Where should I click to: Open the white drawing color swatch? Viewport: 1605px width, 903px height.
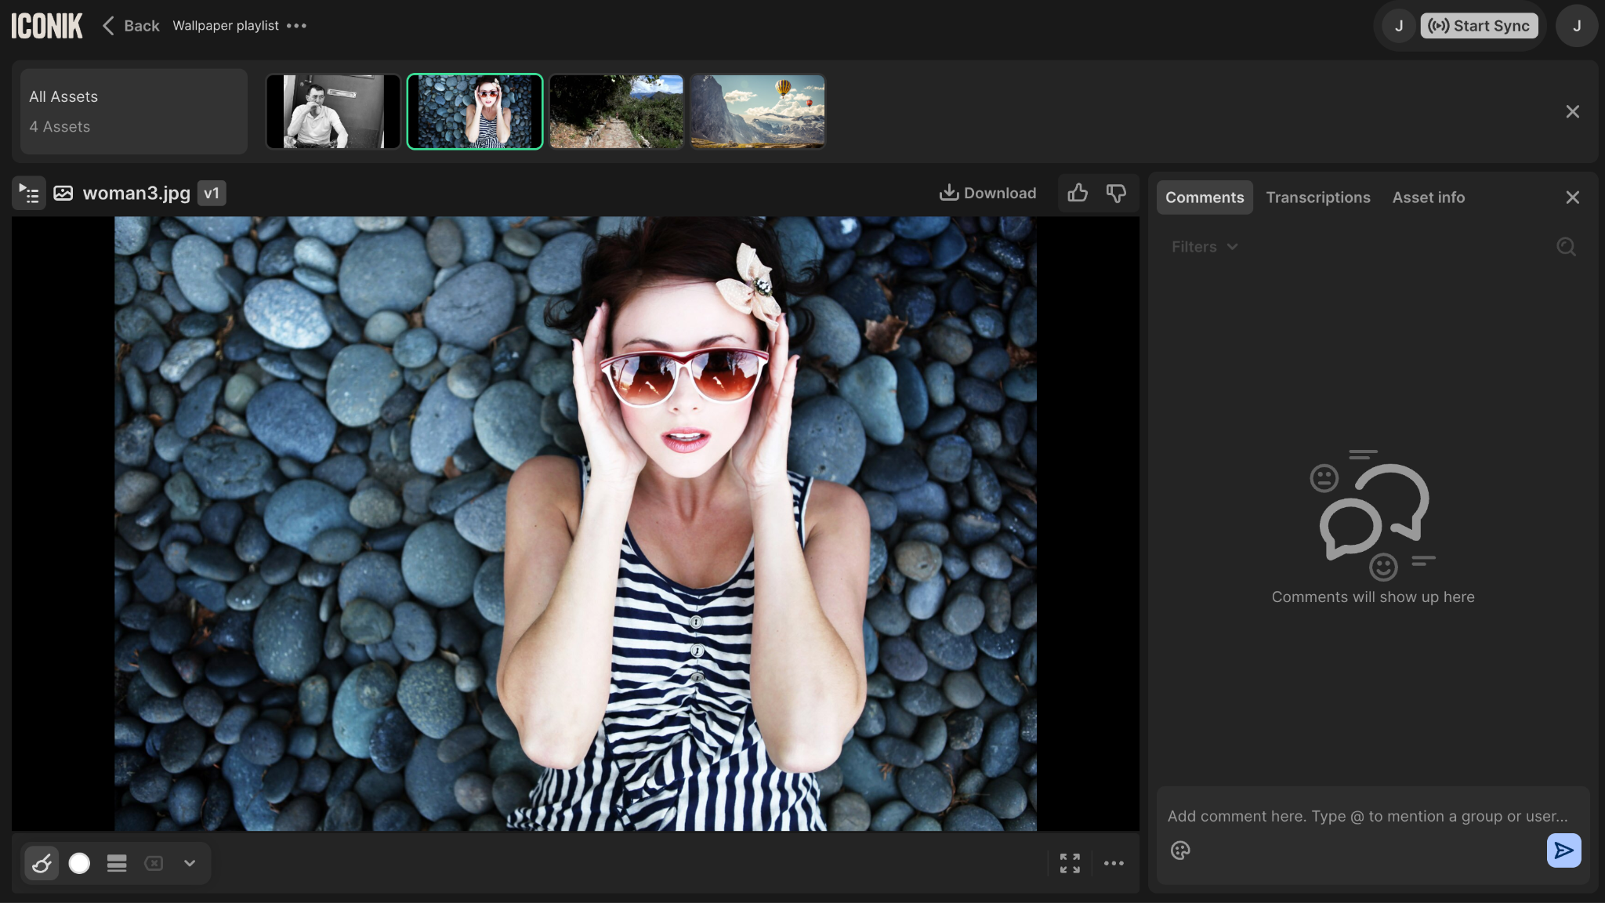coord(79,863)
